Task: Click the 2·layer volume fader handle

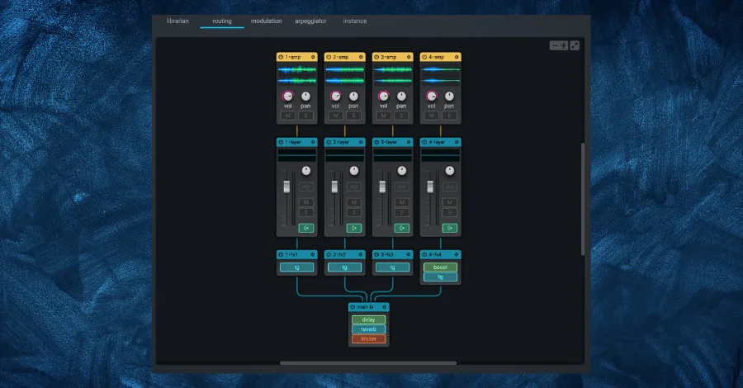Action: tap(334, 187)
